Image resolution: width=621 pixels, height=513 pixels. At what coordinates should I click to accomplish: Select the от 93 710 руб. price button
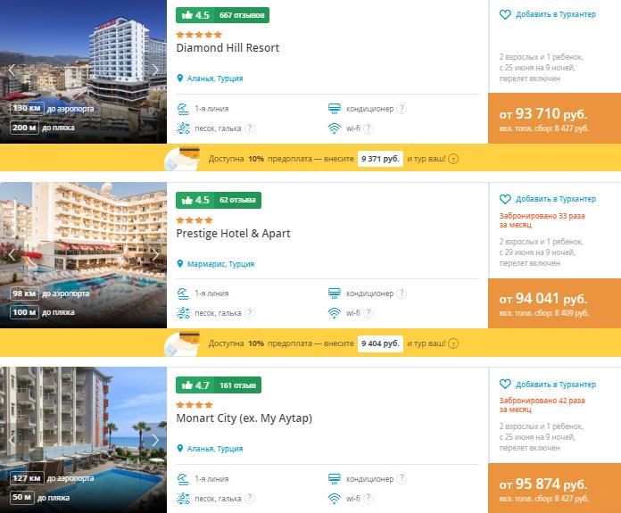click(x=554, y=118)
